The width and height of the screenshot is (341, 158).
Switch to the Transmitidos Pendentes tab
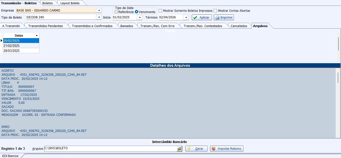[x=45, y=26]
